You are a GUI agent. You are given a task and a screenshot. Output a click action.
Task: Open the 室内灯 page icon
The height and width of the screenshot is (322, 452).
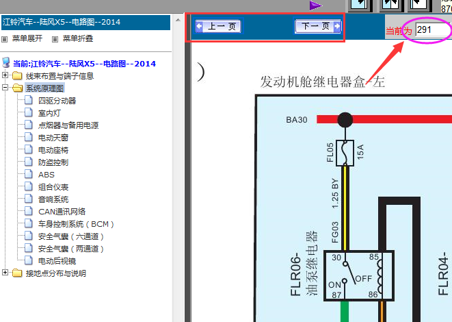click(28, 112)
